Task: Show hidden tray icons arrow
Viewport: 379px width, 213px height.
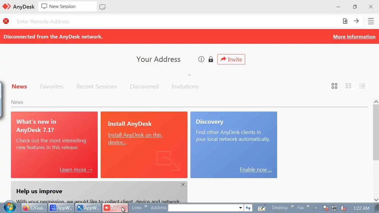Action: pyautogui.click(x=316, y=208)
